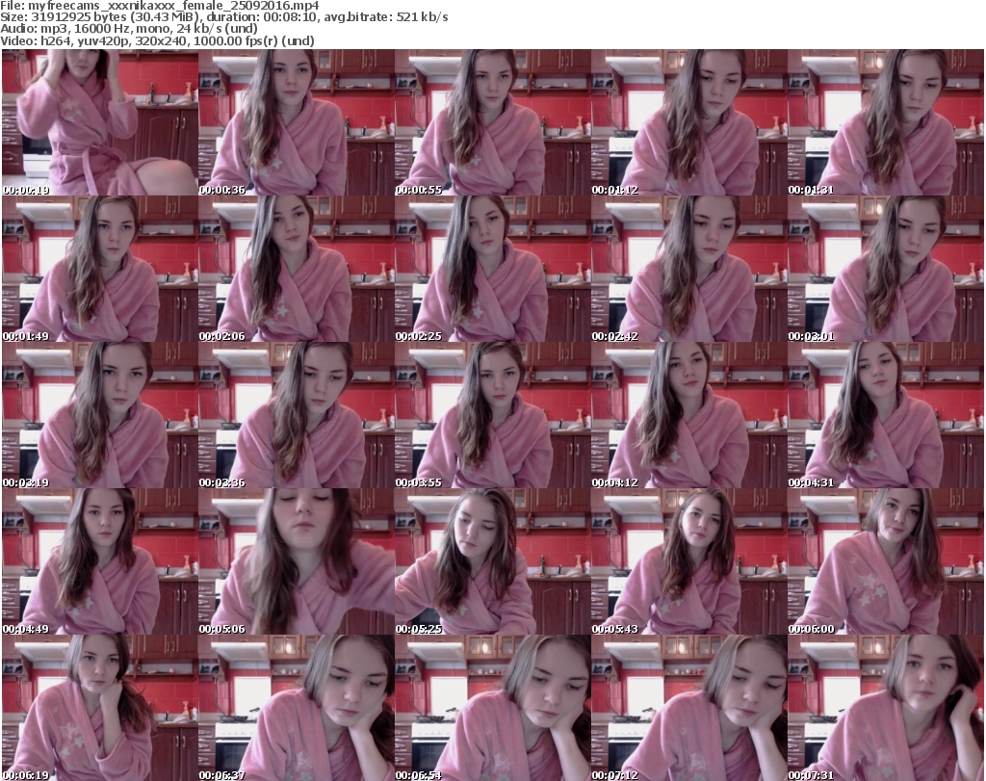Image resolution: width=986 pixels, height=781 pixels.
Task: Click the thumbnail timestamped 00:00:36
Action: click(x=296, y=122)
